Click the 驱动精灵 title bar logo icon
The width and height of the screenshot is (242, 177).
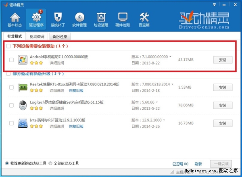[6, 5]
